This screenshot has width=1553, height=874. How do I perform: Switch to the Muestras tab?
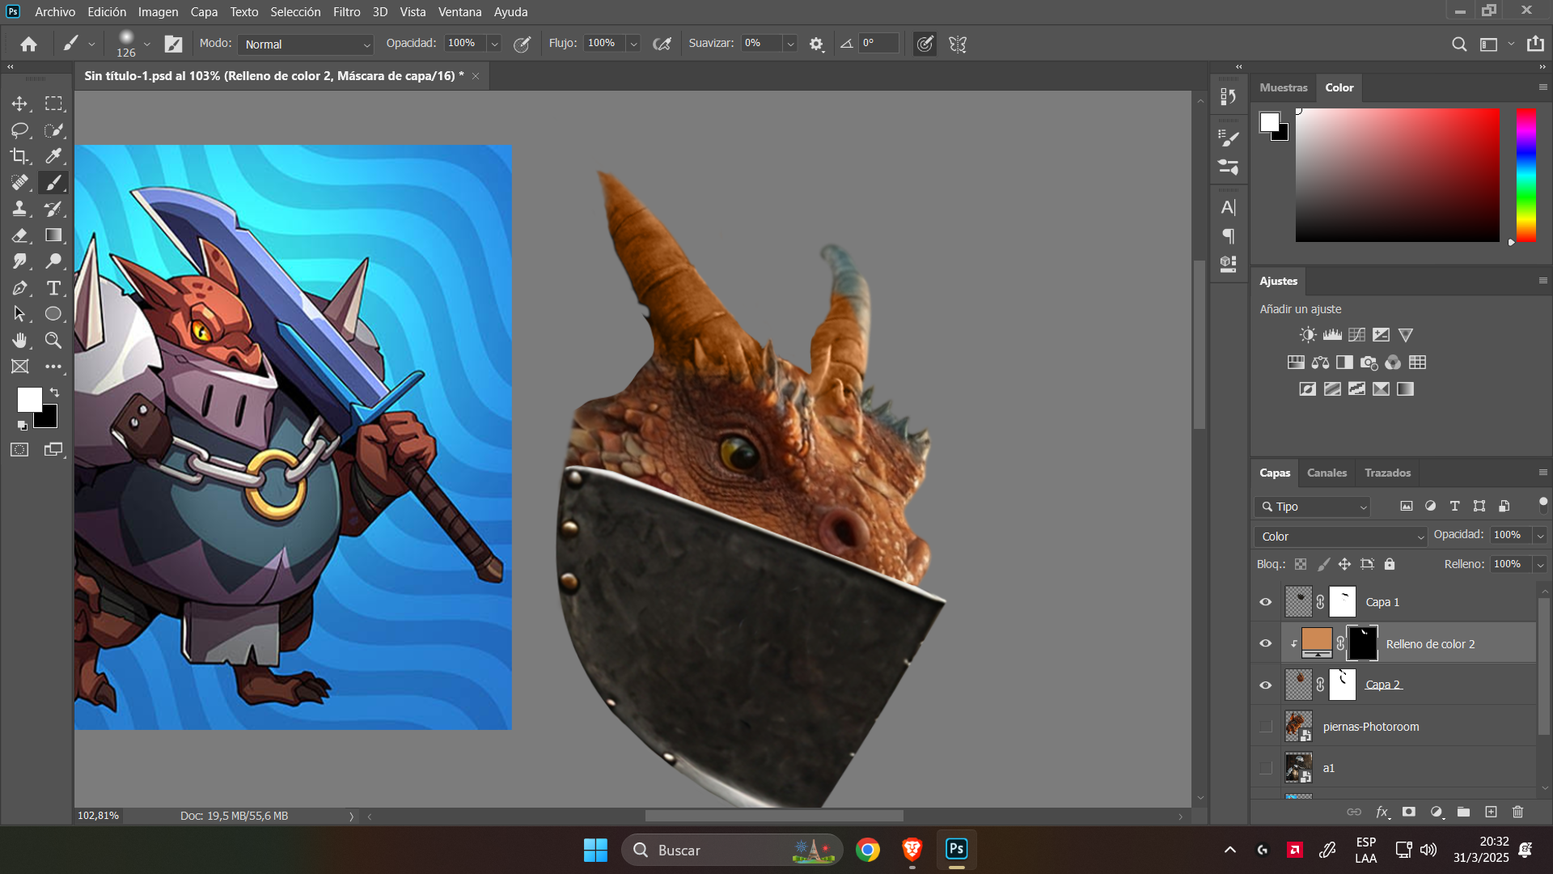coord(1283,87)
